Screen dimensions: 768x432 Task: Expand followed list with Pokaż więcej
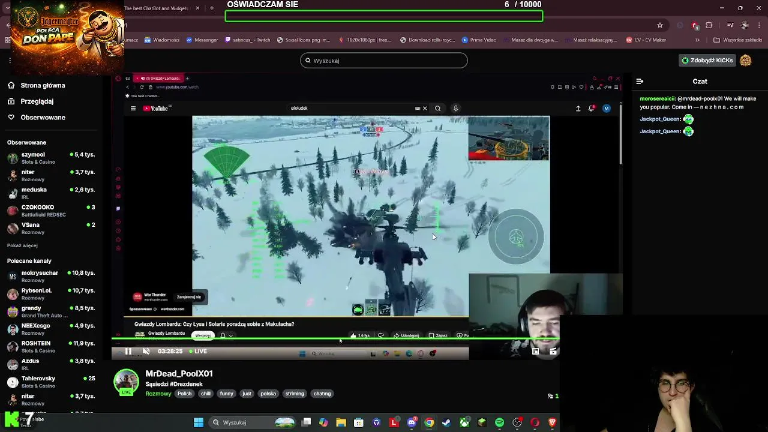(x=22, y=245)
